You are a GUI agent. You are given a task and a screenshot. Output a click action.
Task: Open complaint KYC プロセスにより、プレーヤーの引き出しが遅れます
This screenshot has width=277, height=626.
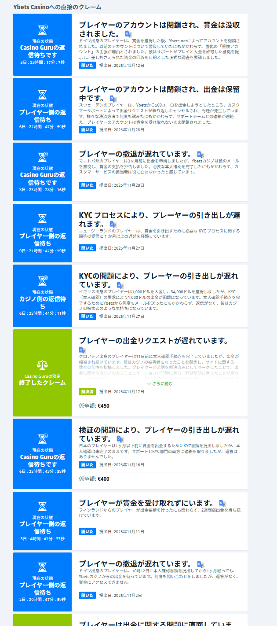point(160,220)
